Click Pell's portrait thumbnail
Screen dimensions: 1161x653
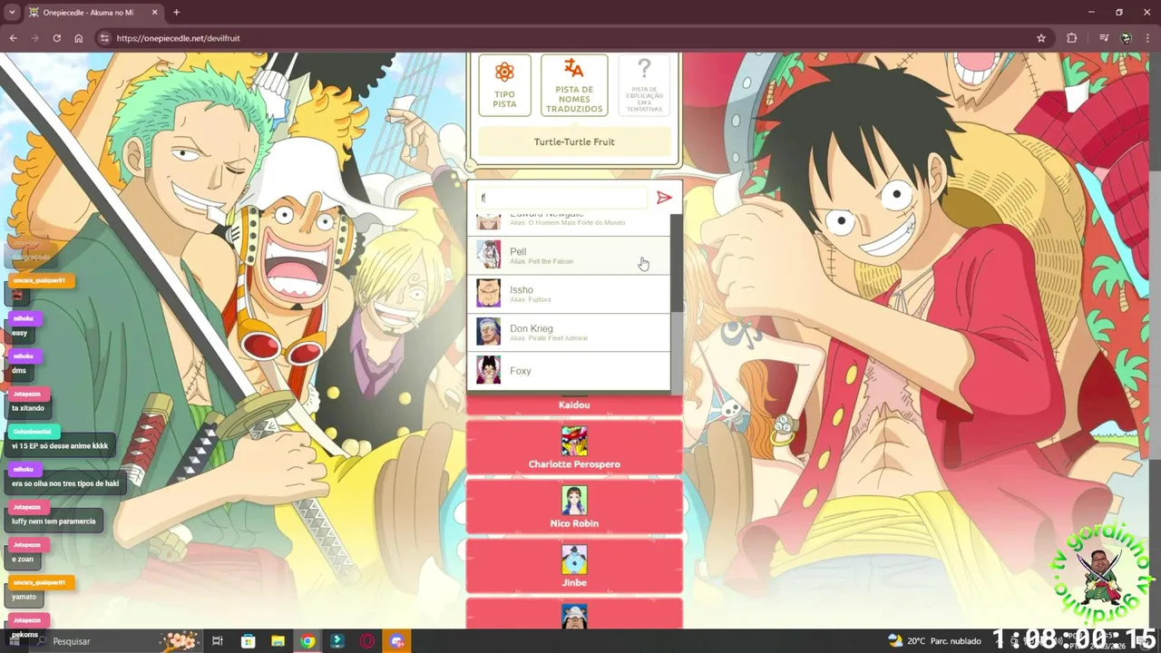click(x=489, y=255)
